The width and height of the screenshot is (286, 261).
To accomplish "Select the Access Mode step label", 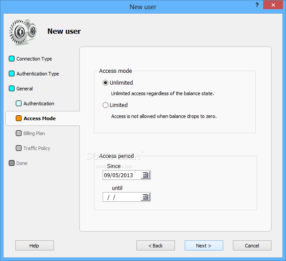I will click(x=40, y=118).
